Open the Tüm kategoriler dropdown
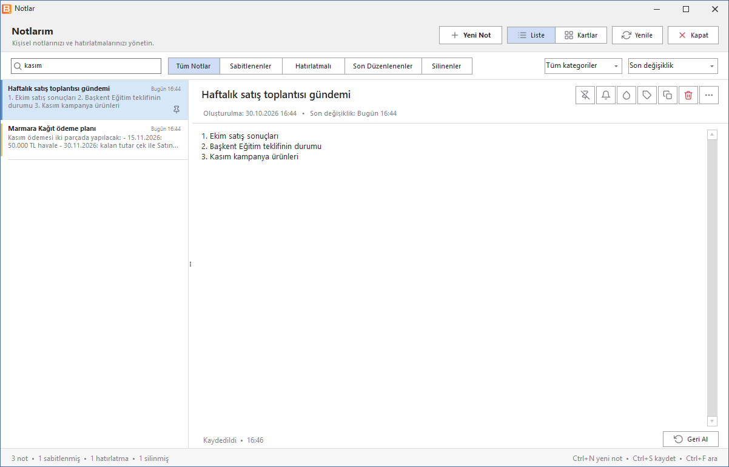Screen dimensions: 729x467 583,66
